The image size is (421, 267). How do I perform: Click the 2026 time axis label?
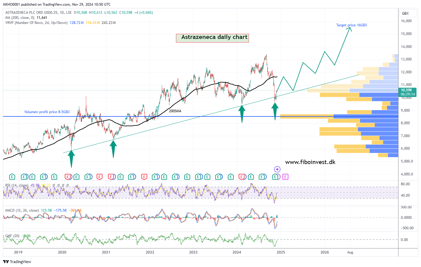point(325,252)
